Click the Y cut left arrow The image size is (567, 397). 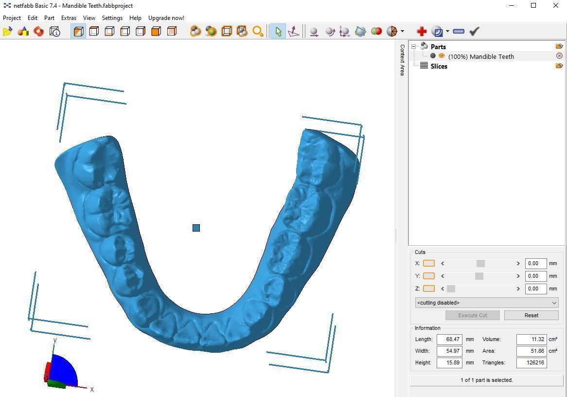[x=443, y=276]
